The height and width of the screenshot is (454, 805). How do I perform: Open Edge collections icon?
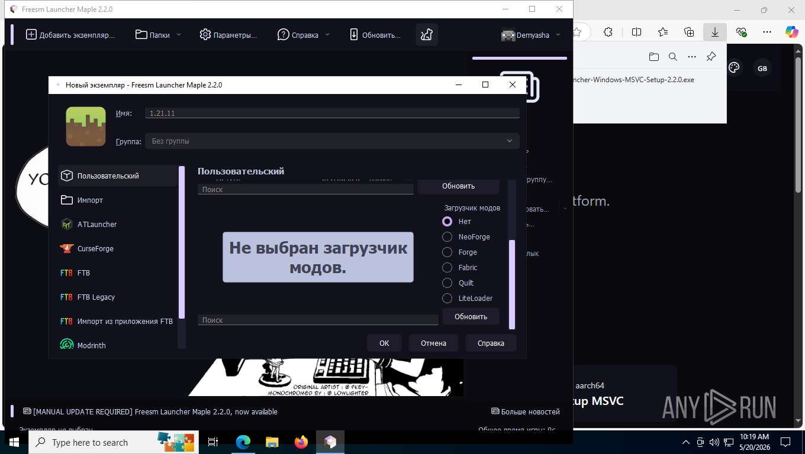tap(689, 32)
